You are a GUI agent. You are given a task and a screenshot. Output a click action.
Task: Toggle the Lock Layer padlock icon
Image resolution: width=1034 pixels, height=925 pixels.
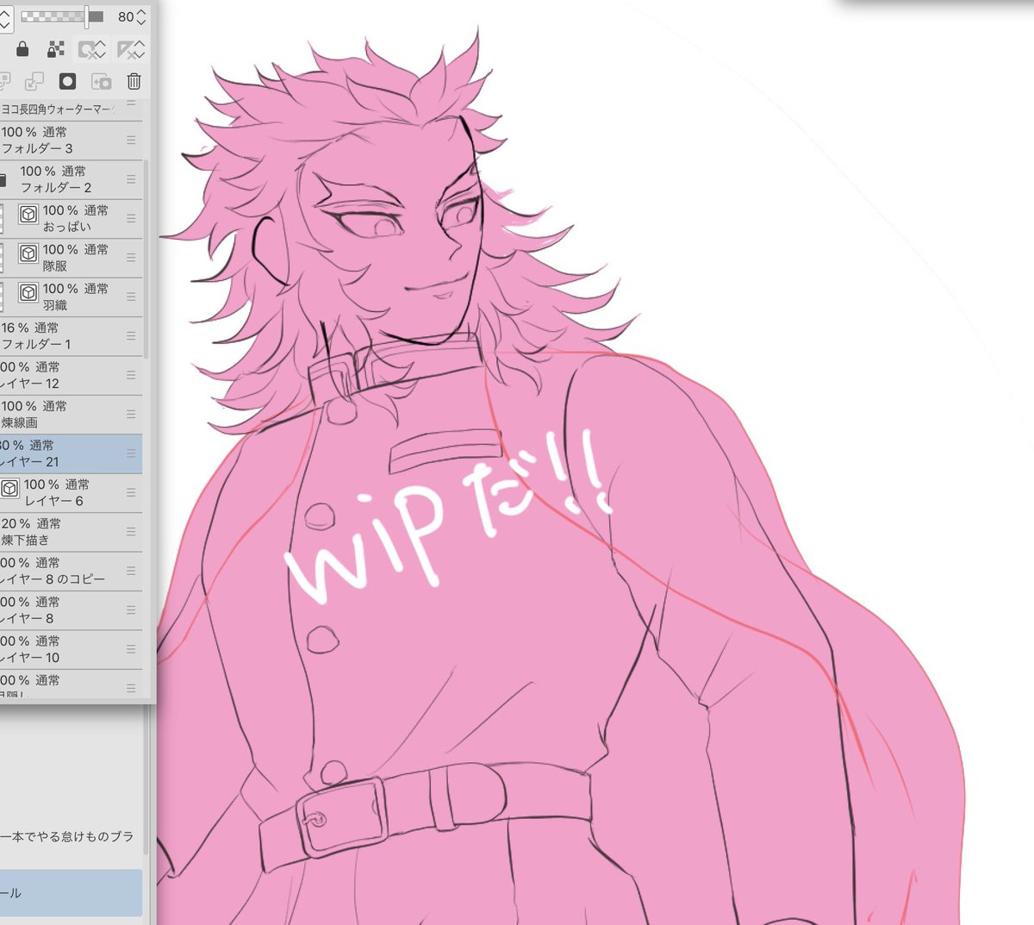[x=22, y=49]
